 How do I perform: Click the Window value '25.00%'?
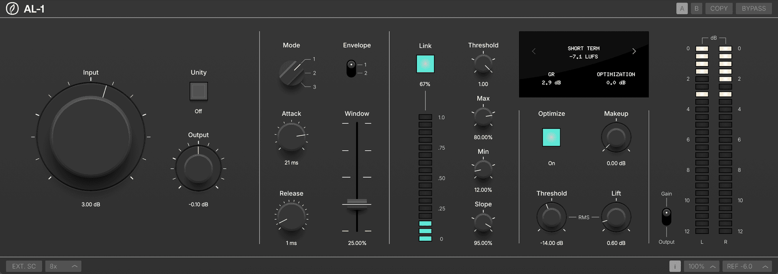[357, 243]
